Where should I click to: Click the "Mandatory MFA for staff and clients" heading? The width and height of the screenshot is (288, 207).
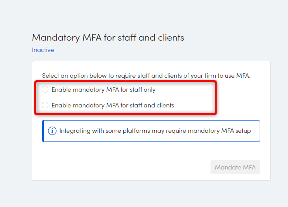point(108,38)
